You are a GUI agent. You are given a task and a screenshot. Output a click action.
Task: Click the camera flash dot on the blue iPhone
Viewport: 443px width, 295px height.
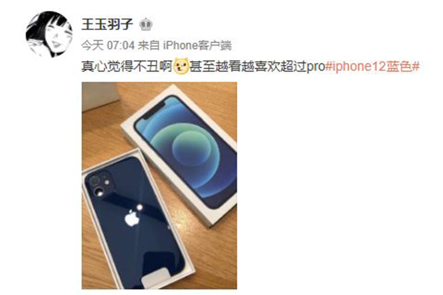(x=107, y=182)
